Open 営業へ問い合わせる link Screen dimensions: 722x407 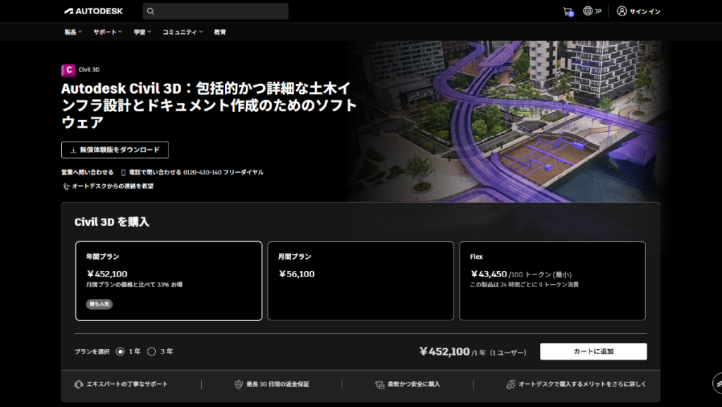[87, 173]
